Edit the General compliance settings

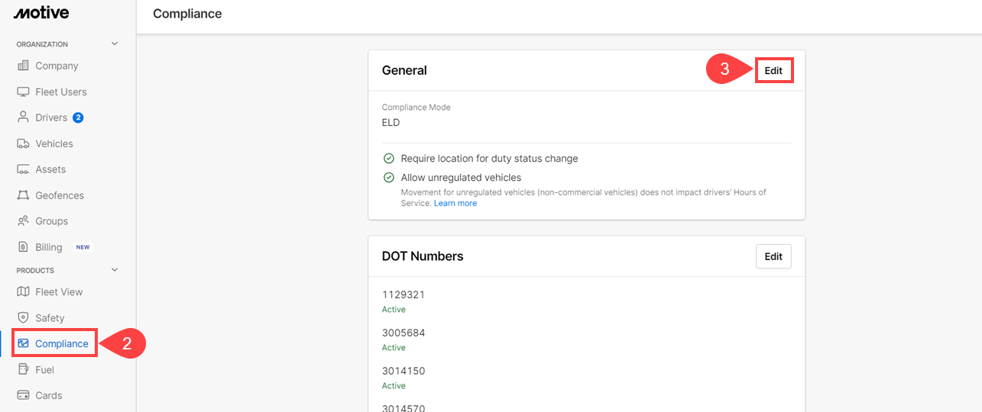coord(773,70)
